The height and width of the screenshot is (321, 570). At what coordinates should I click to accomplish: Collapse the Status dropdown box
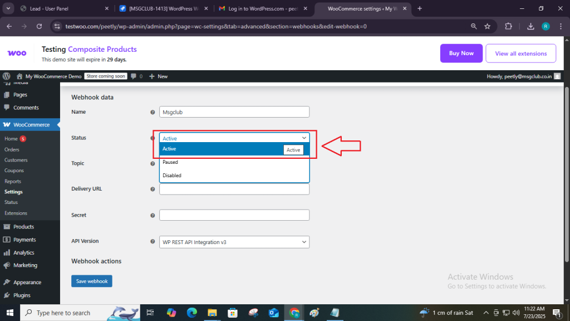(234, 138)
